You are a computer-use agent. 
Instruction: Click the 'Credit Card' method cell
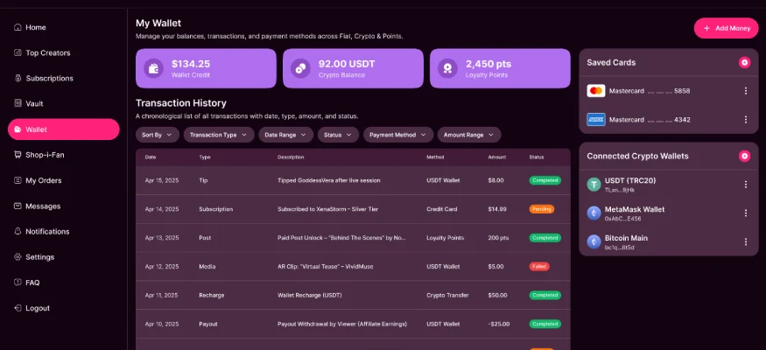[x=441, y=209]
